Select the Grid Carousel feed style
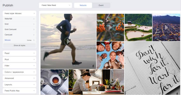 [11, 29]
